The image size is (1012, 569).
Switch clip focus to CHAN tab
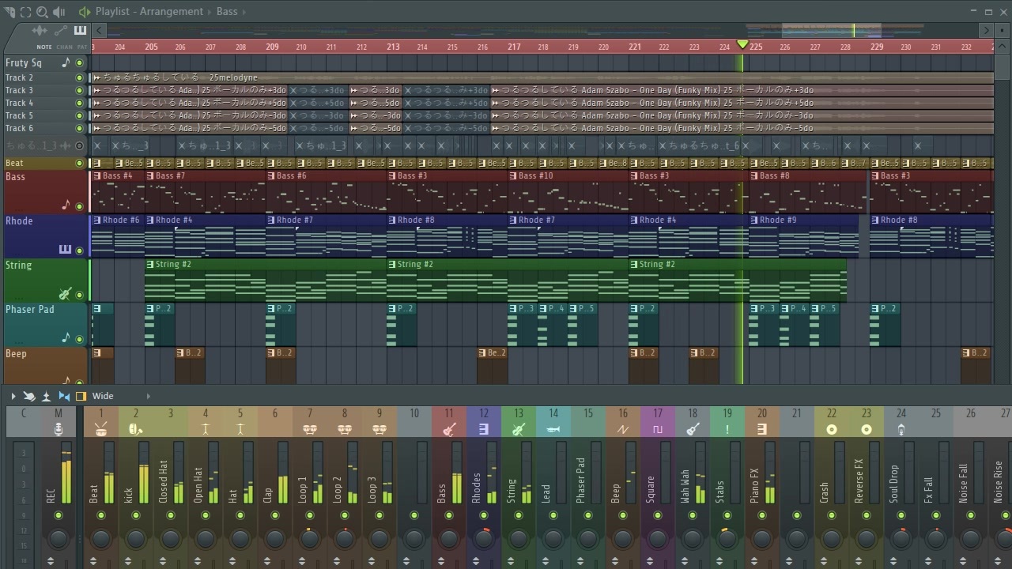coord(64,47)
